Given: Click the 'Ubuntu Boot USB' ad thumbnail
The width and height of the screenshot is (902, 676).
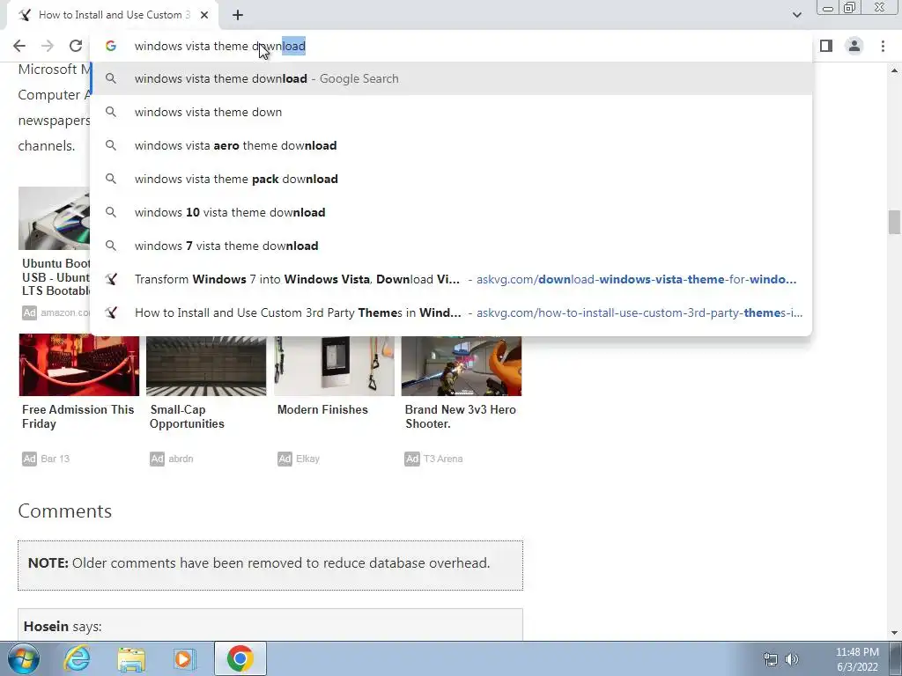Looking at the screenshot, I should [x=54, y=218].
